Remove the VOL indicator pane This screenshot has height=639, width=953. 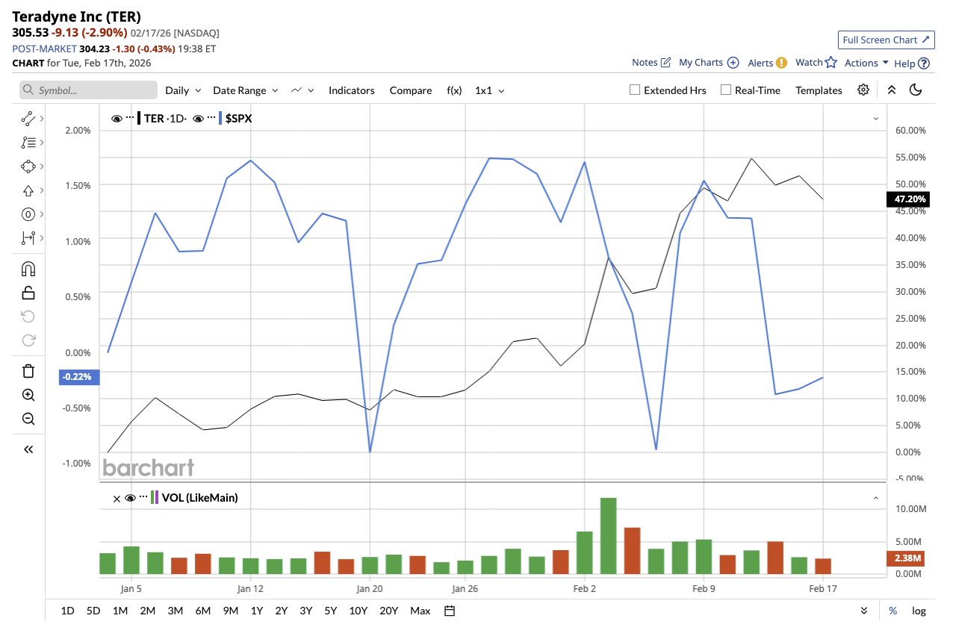[117, 498]
